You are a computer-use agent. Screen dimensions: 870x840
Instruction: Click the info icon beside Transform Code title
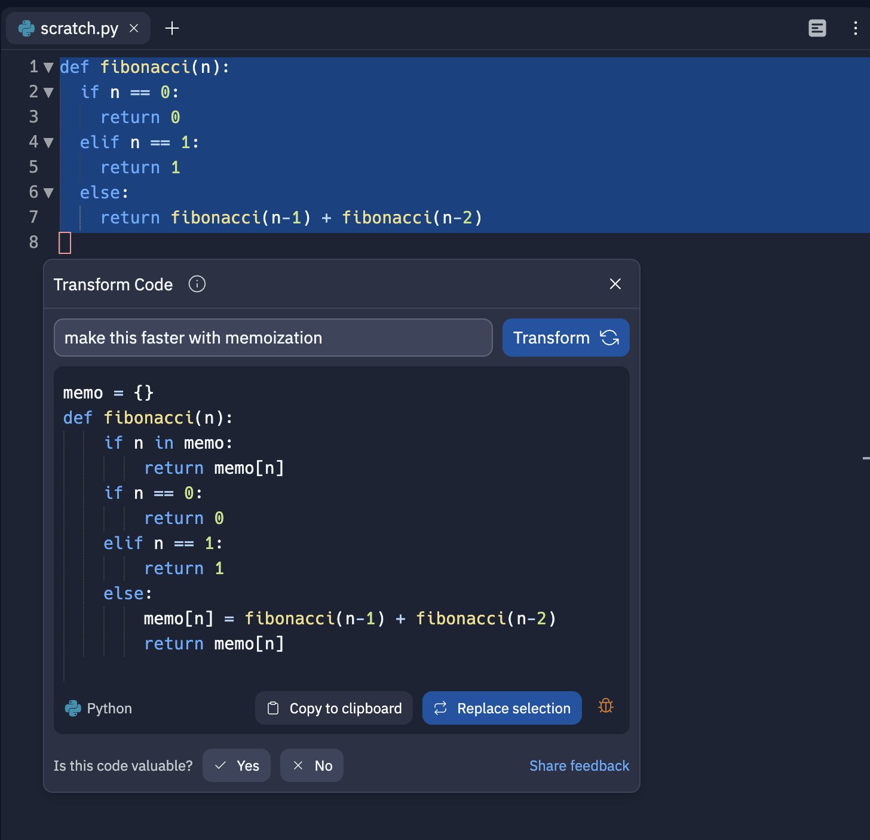(197, 284)
